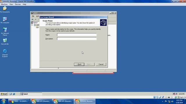Open the File menu in DHCP window
186x104 pixels.
click(33, 16)
